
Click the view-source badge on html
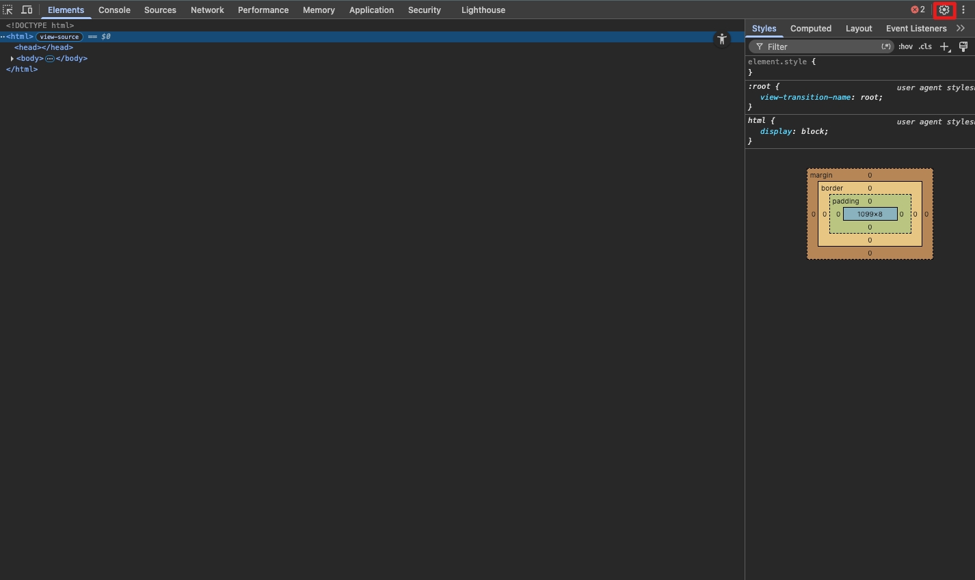(x=59, y=37)
